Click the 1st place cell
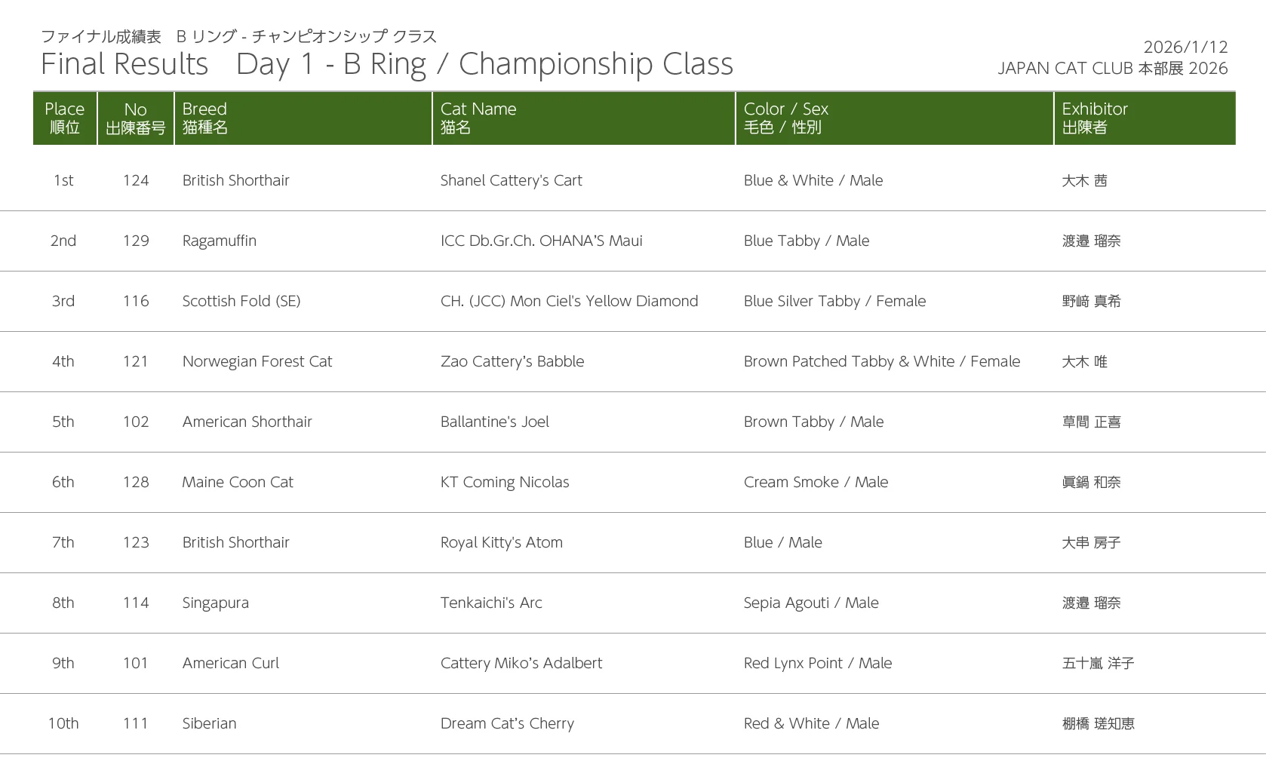Screen dimensions: 1266x764 tap(63, 180)
